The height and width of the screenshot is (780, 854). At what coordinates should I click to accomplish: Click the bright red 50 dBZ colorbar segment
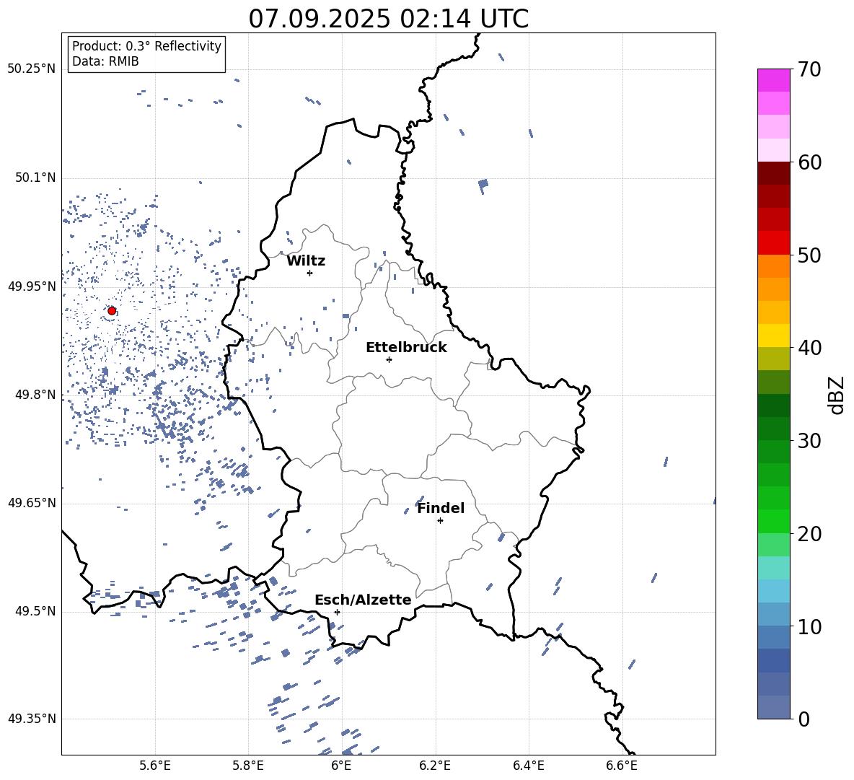(774, 243)
